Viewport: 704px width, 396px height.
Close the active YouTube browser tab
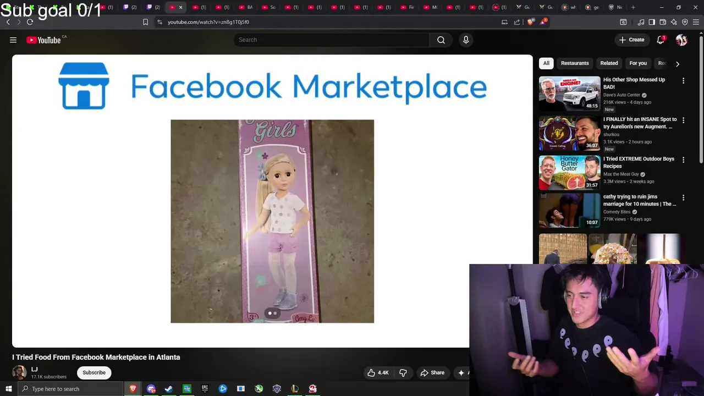pos(180,7)
